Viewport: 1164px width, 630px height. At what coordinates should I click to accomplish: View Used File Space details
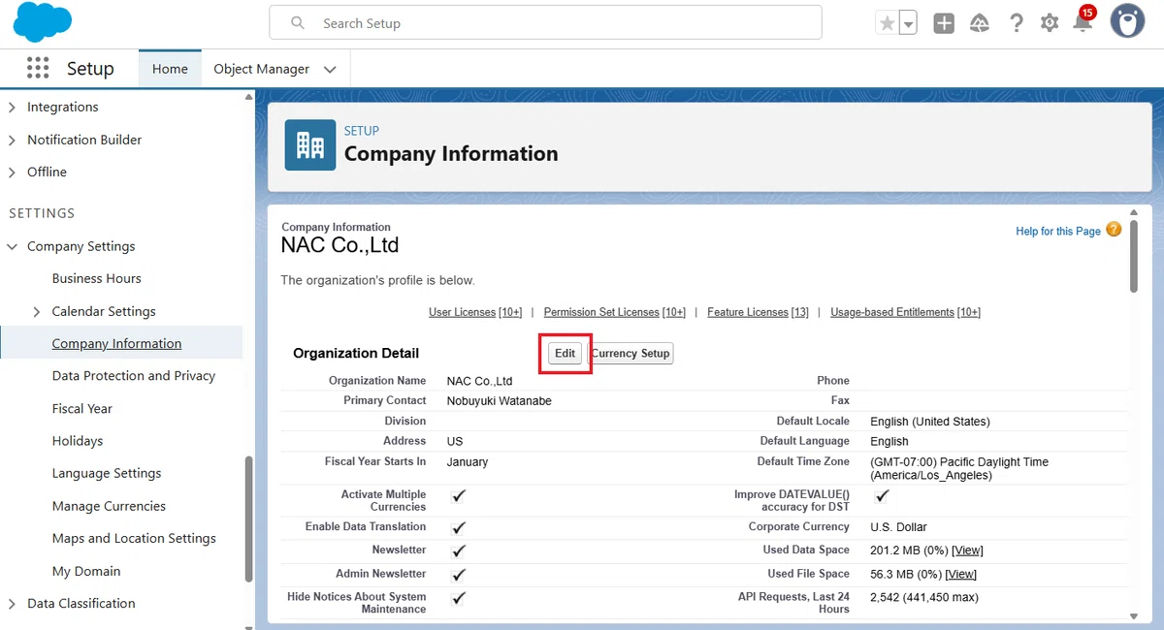coord(960,574)
